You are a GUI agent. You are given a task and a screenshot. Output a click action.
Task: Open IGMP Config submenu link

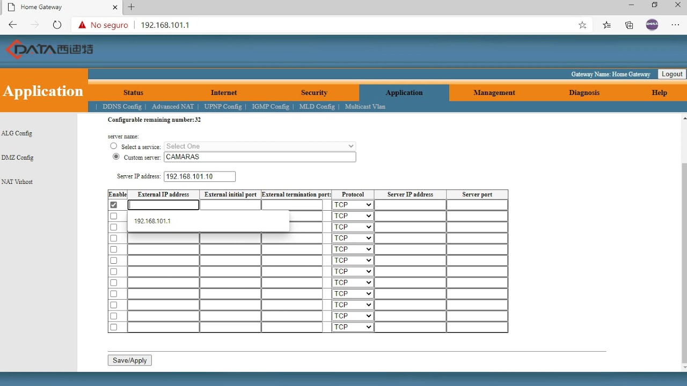click(x=271, y=107)
